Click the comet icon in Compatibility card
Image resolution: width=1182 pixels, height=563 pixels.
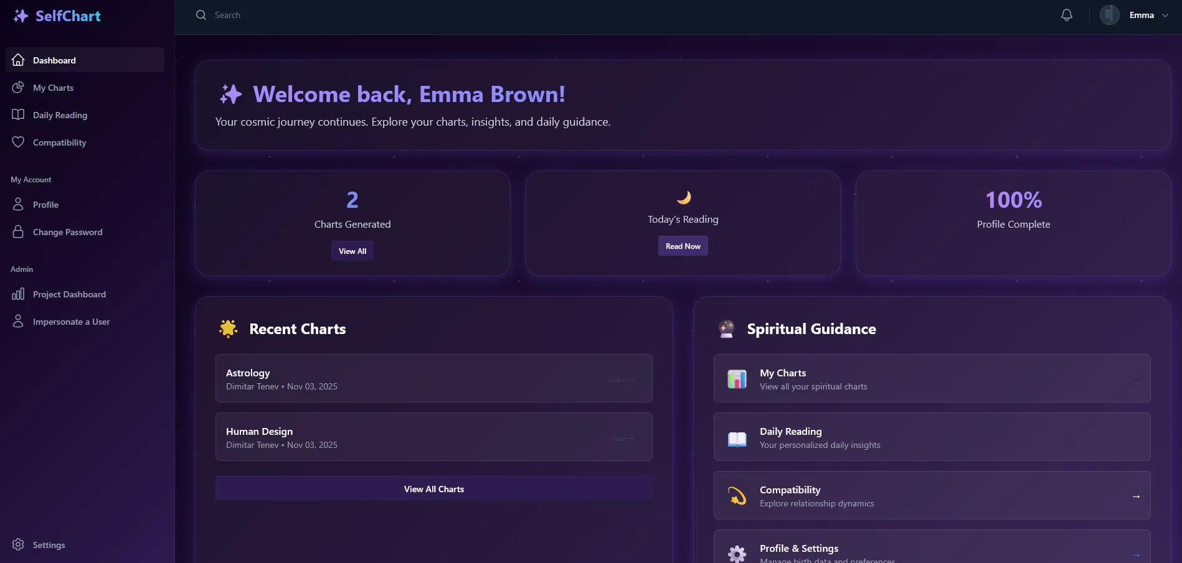pyautogui.click(x=737, y=496)
